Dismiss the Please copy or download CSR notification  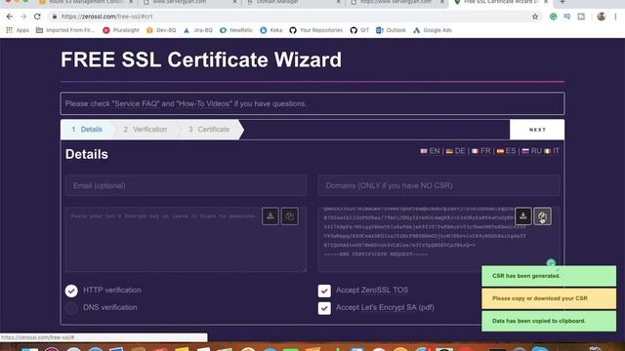[549, 298]
